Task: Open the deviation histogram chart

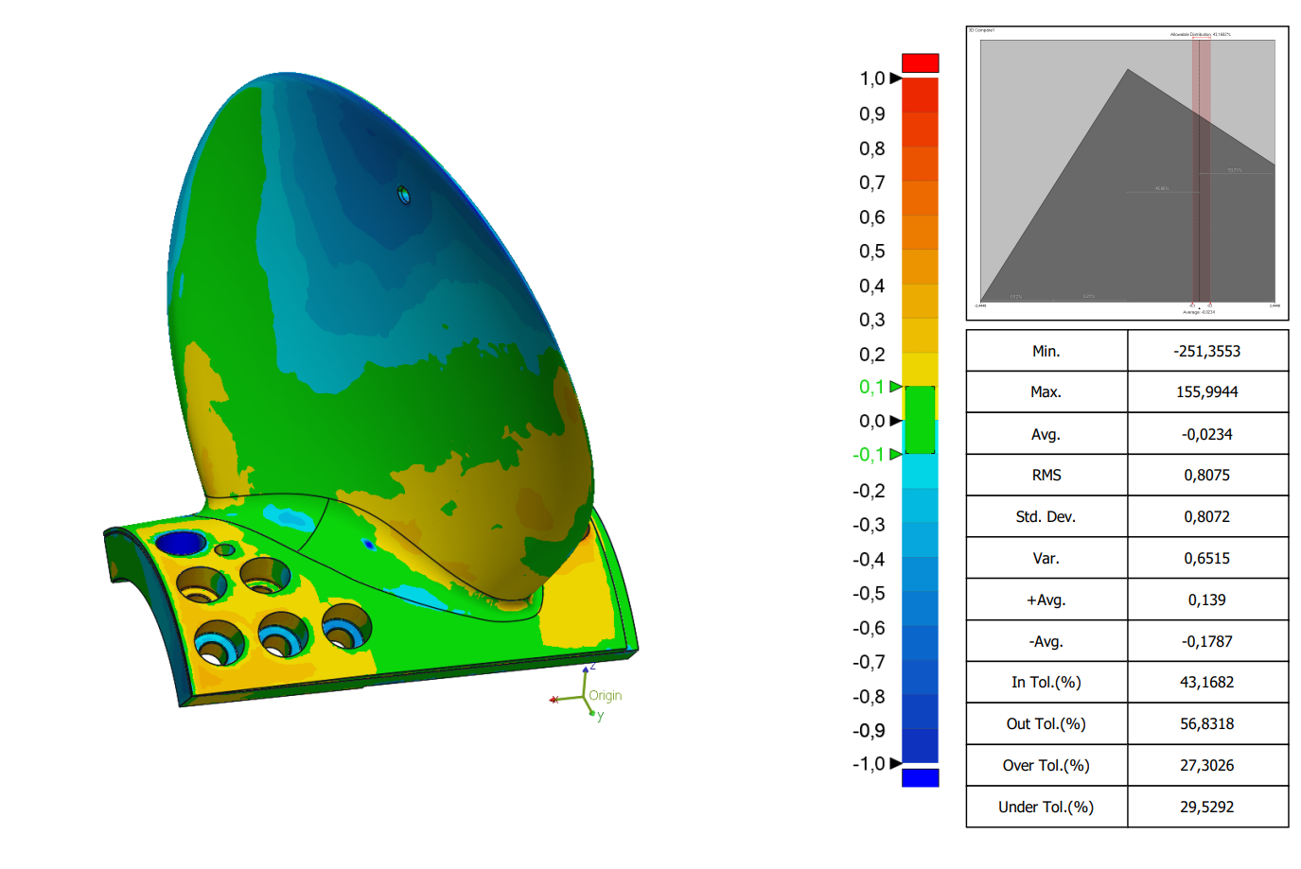Action: (1127, 173)
